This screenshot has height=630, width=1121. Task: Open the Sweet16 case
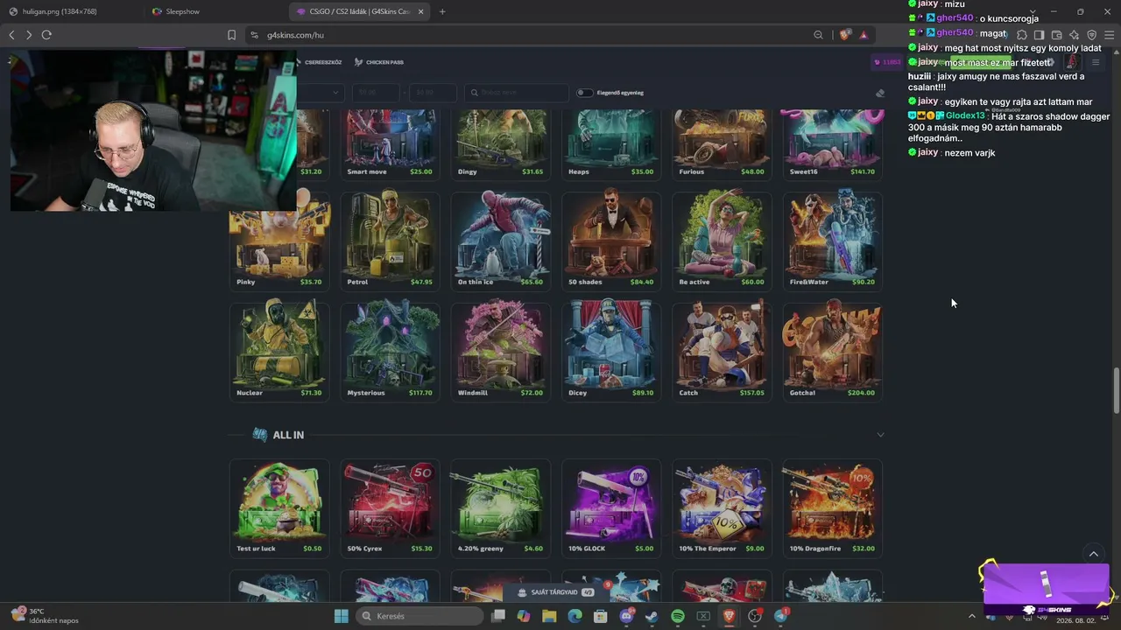click(x=832, y=143)
